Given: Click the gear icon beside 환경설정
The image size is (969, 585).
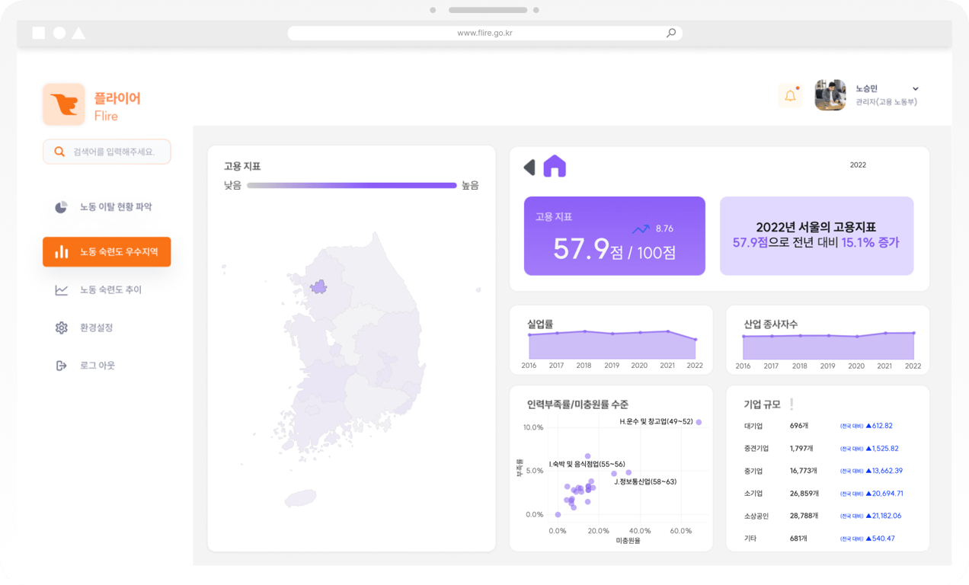Looking at the screenshot, I should tap(61, 328).
